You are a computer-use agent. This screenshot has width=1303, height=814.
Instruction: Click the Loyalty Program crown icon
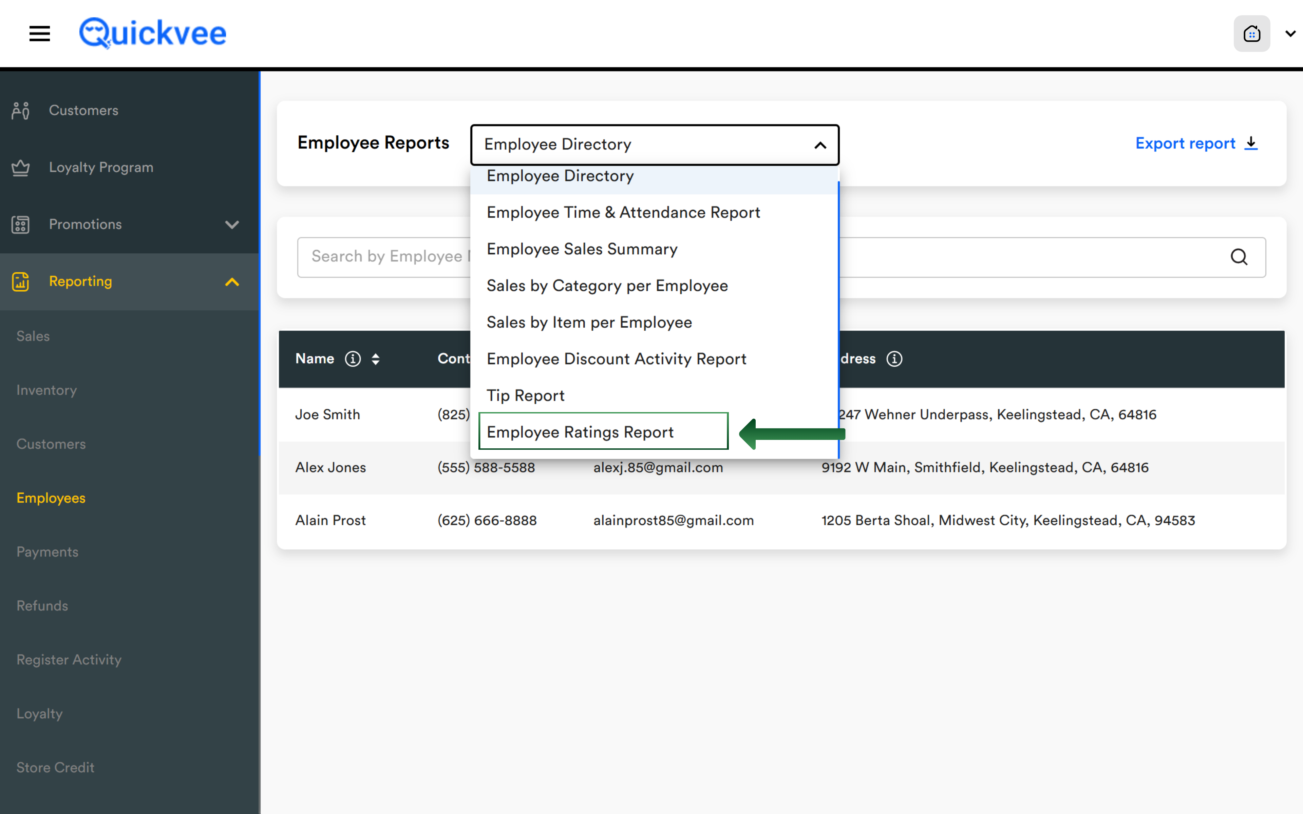(20, 168)
